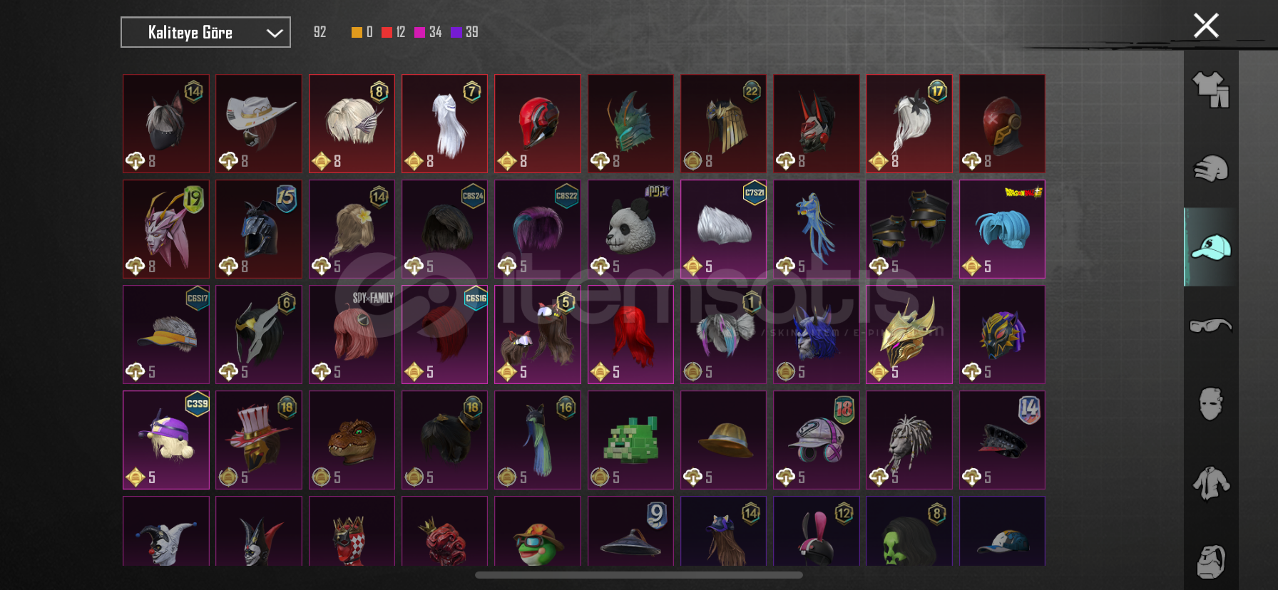Image resolution: width=1278 pixels, height=590 pixels.
Task: Select the cap headwear category icon
Action: pyautogui.click(x=1211, y=247)
